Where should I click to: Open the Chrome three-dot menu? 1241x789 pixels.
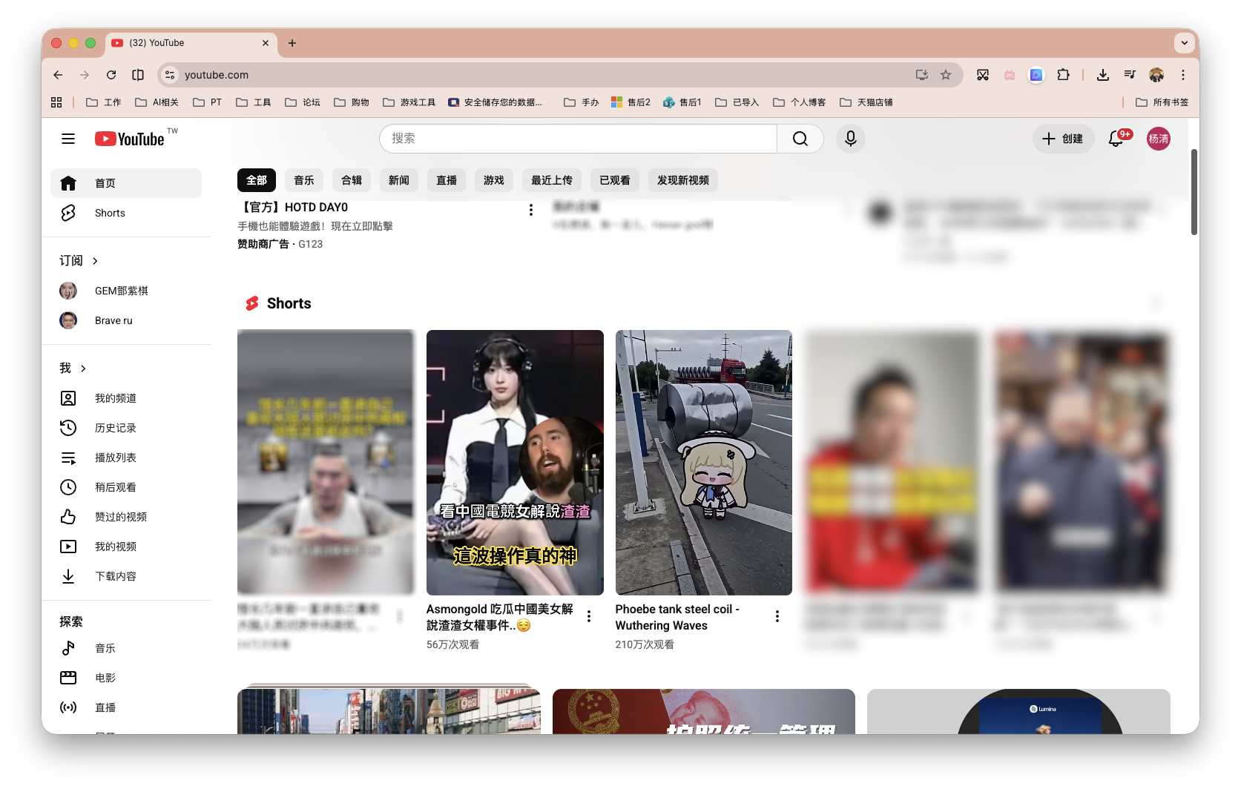[x=1183, y=75]
